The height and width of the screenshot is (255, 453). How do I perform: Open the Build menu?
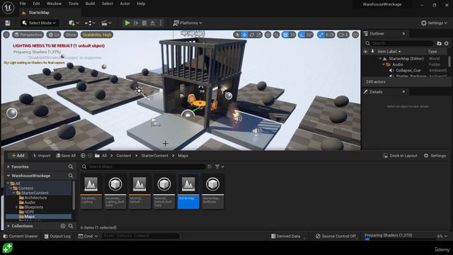(90, 4)
